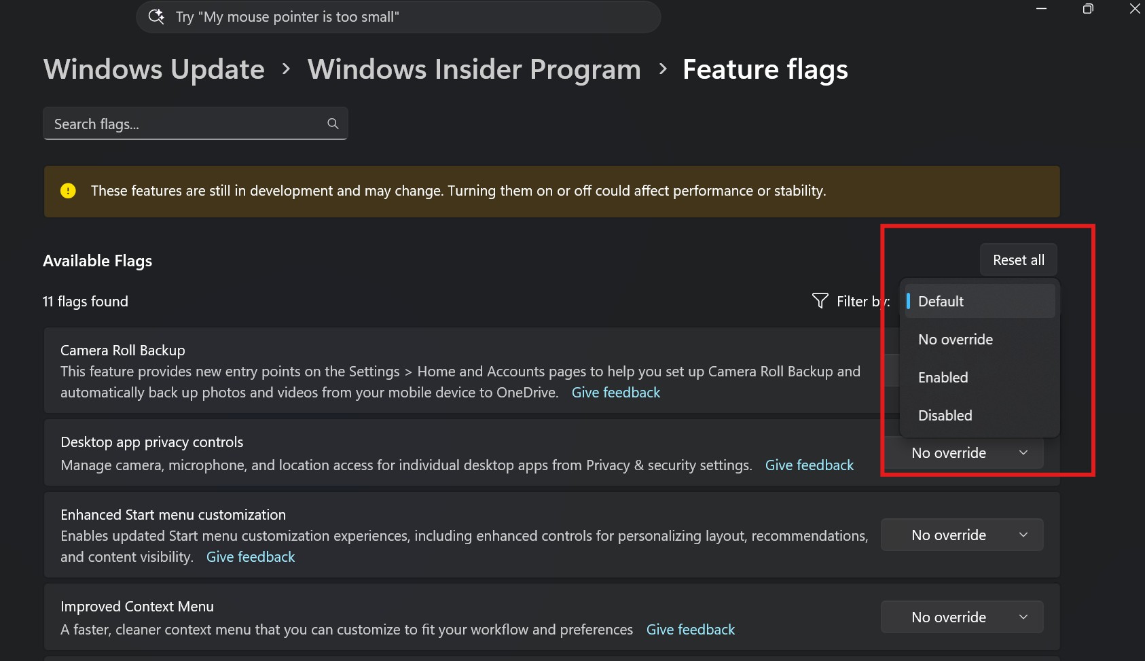
Task: Click the Improved Context Menu title
Action: pos(137,607)
